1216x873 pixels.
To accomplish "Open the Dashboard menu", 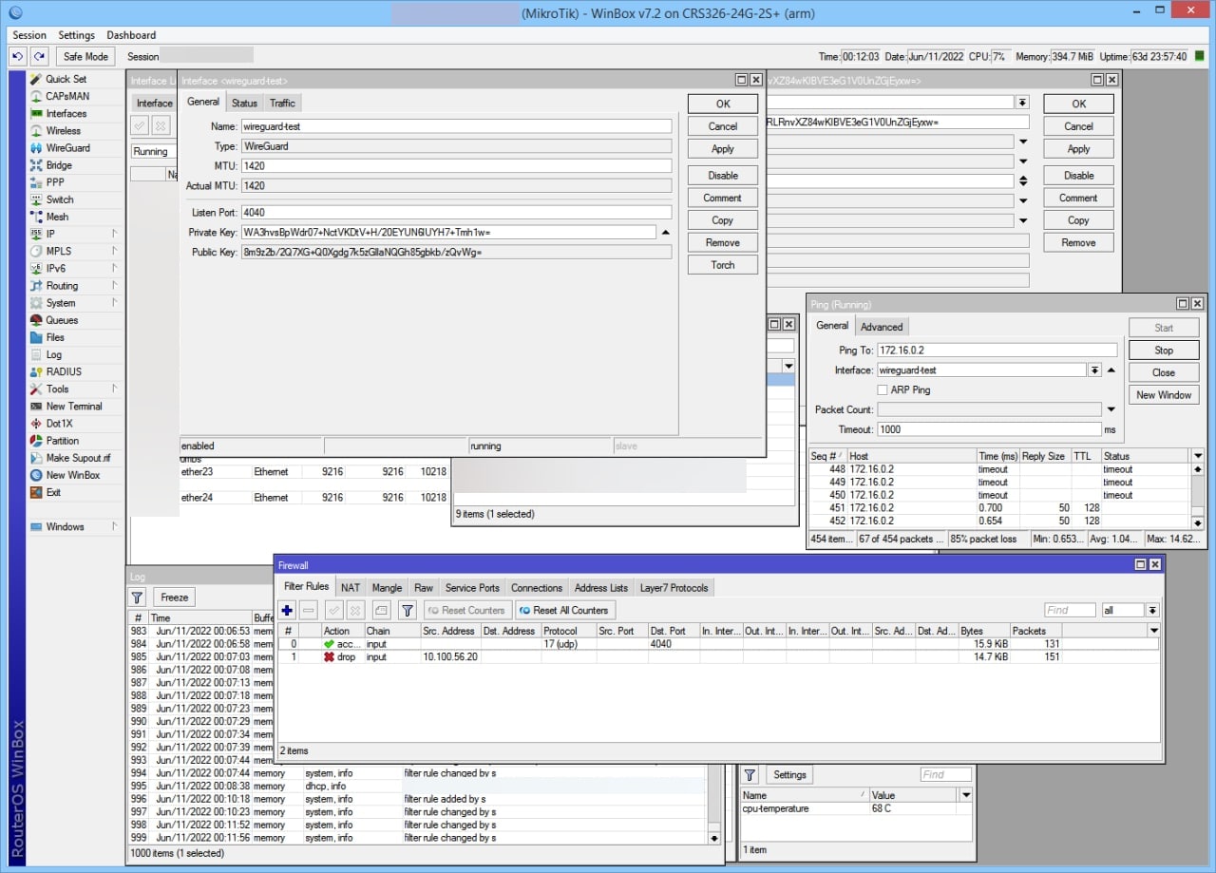I will (131, 35).
